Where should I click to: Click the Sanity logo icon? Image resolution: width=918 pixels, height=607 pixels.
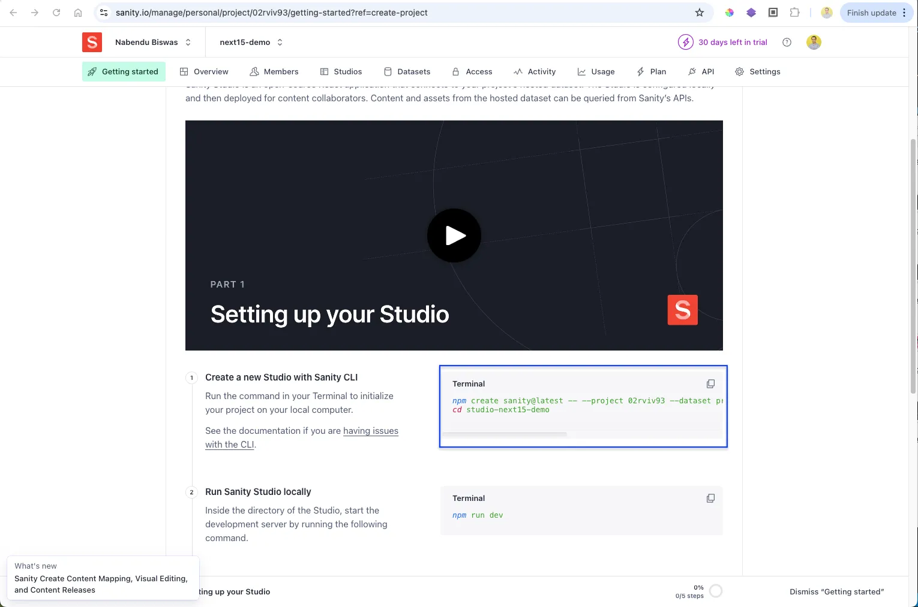click(x=92, y=42)
